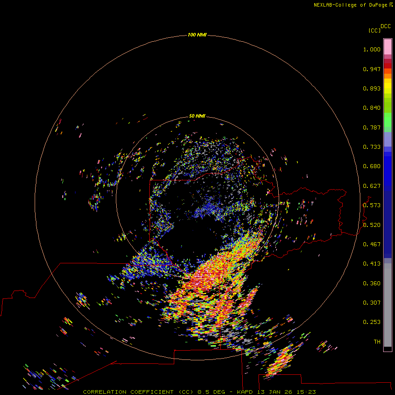
Task: Click the 0.413 scale value
Action: coord(372,264)
